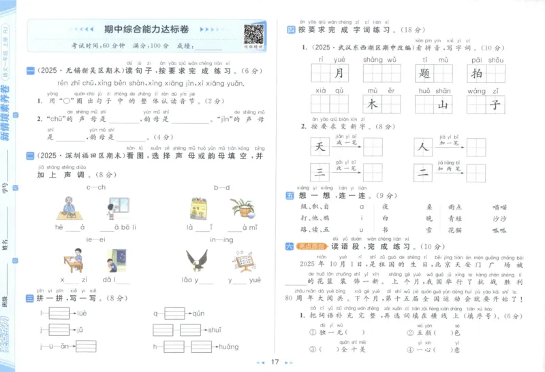The width and height of the screenshot is (545, 372).
Task: Click section four's 四 number icon
Action: tap(291, 30)
